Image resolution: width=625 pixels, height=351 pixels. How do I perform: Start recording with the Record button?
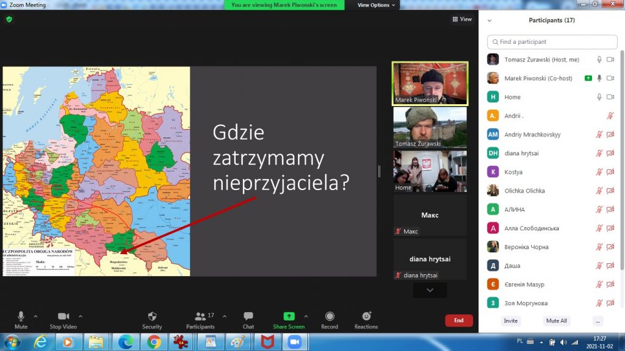330,316
